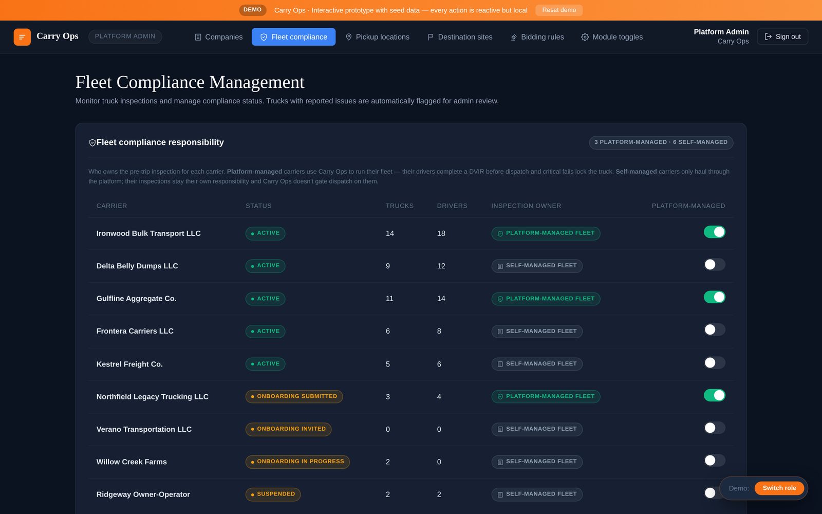Click the Onboarding Submitted status badge
Image resolution: width=822 pixels, height=514 pixels.
point(294,396)
